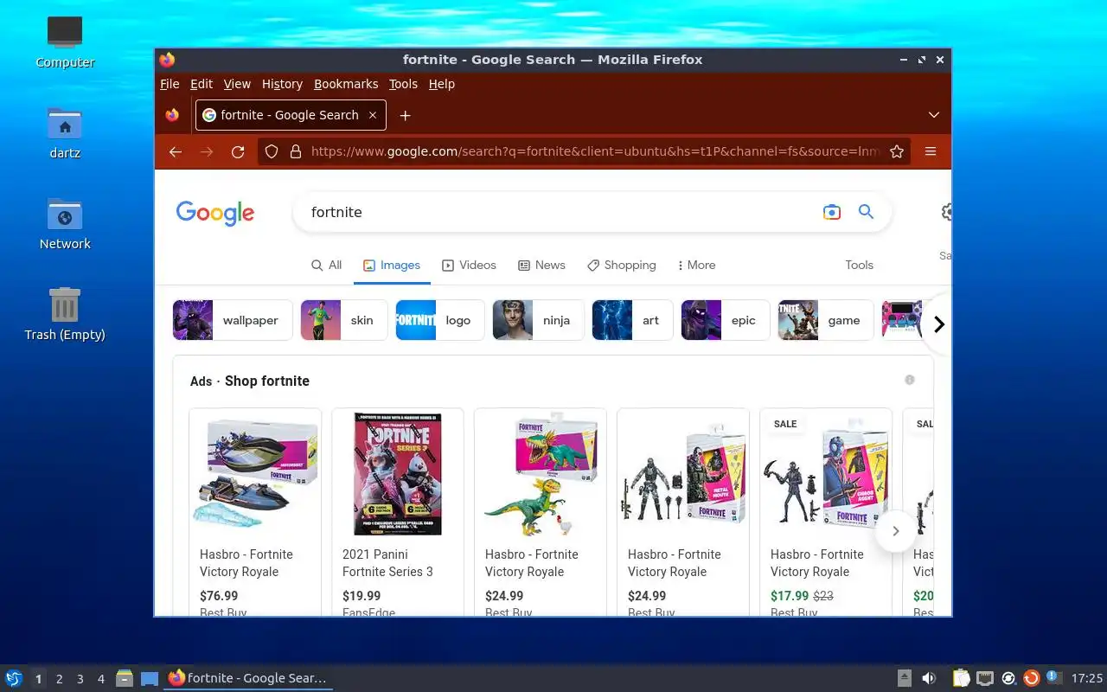Search by image with the camera icon
1107x692 pixels.
[x=832, y=212]
